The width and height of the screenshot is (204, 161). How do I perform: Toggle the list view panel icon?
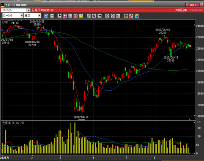[51, 16]
